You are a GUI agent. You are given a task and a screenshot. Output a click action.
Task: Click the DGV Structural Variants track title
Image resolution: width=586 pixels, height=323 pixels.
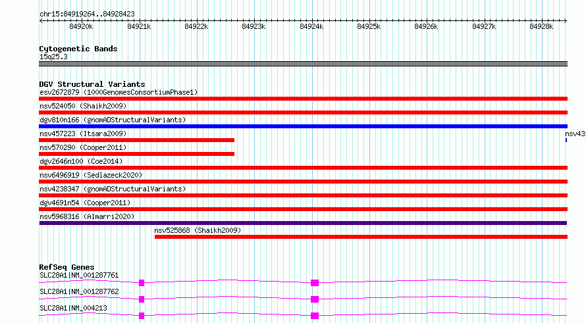click(x=92, y=84)
